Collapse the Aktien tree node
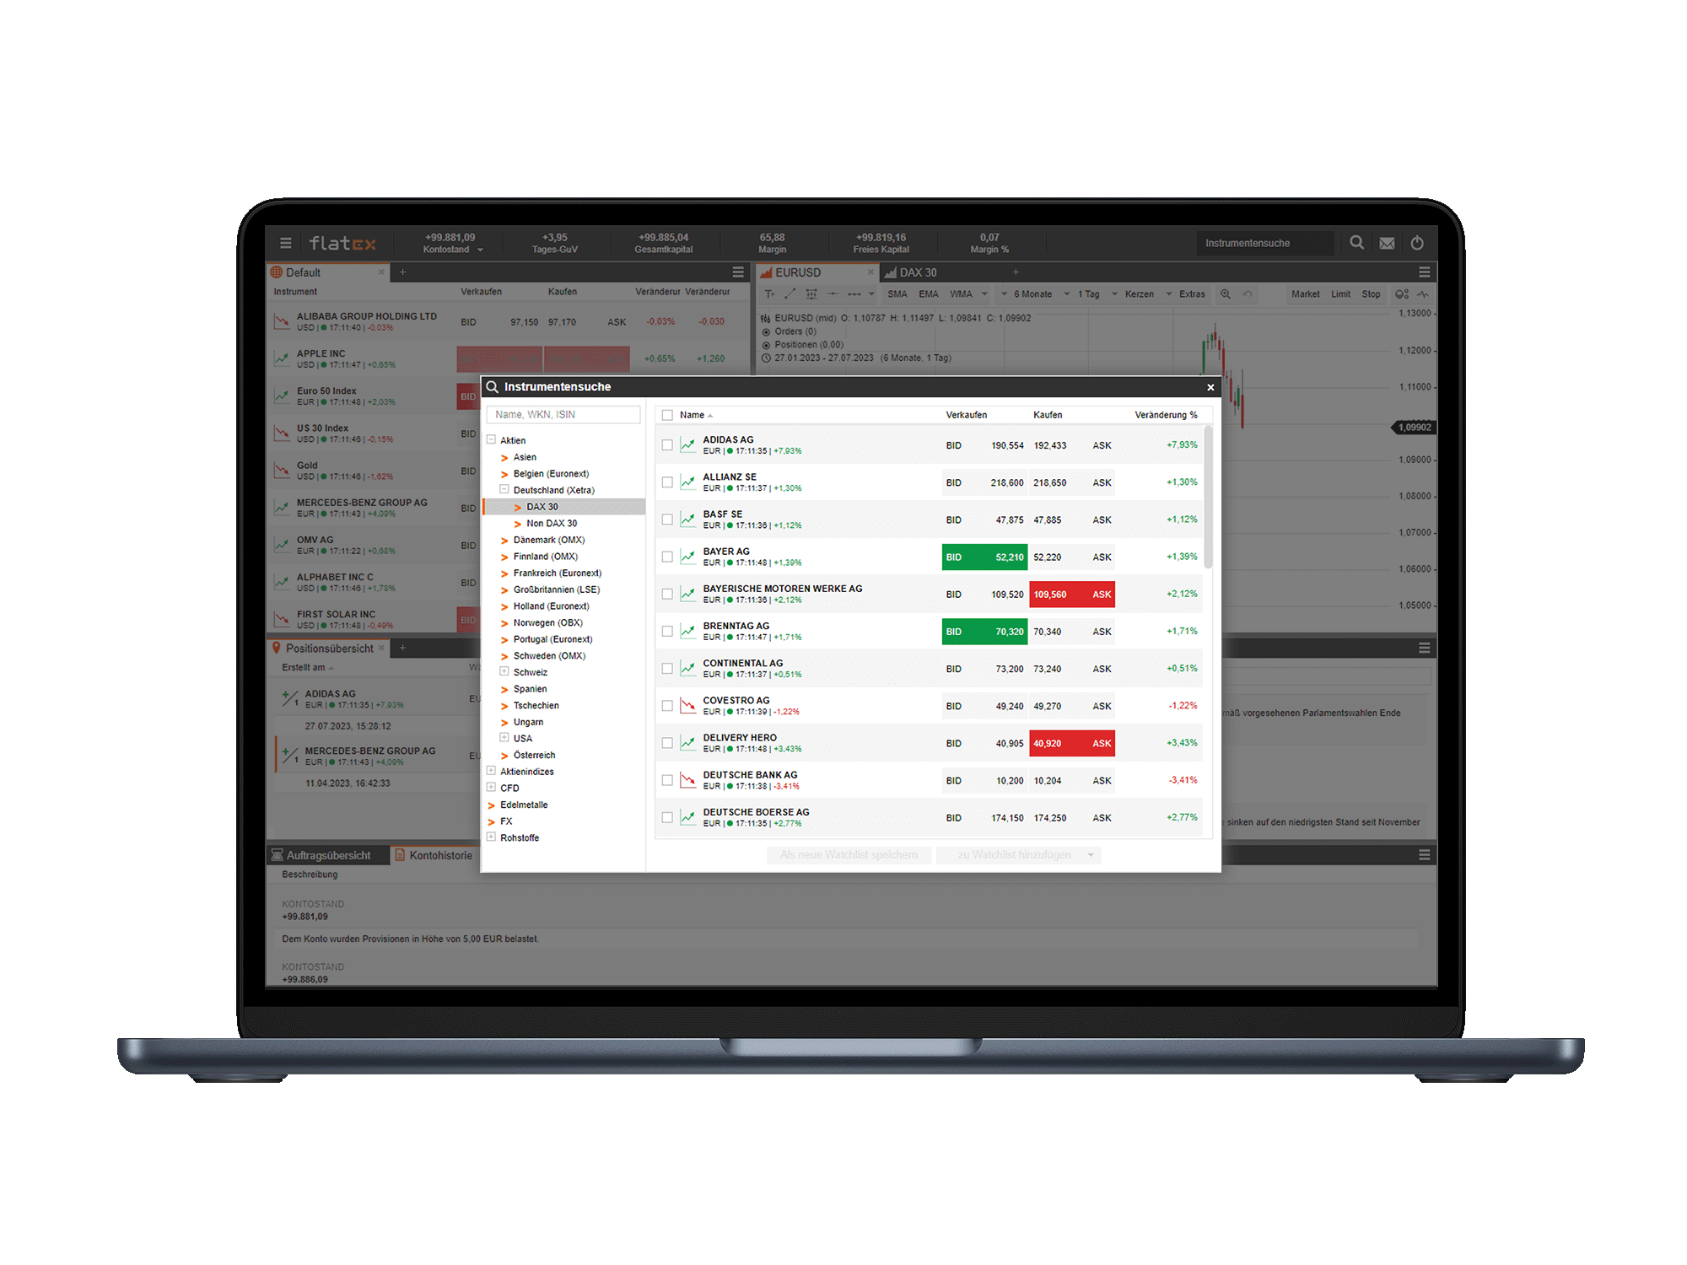 point(491,439)
